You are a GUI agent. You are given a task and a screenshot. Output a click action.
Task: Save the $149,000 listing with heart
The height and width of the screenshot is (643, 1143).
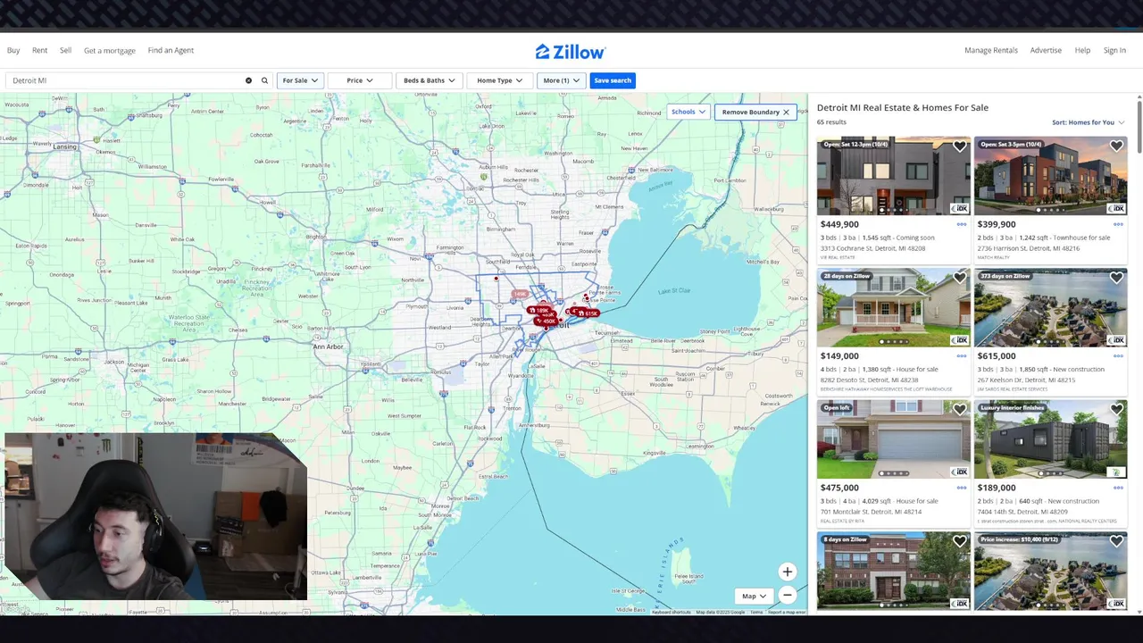point(959,278)
